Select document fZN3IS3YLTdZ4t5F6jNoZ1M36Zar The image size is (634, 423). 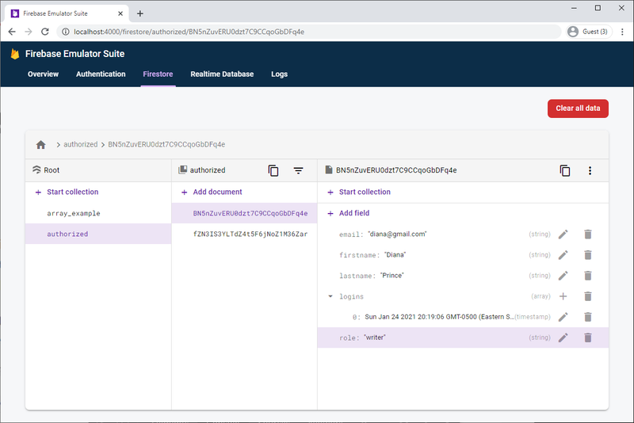click(x=250, y=234)
